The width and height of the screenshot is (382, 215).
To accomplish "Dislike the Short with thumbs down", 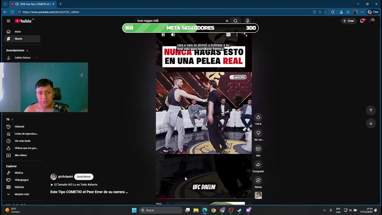I will tap(258, 133).
